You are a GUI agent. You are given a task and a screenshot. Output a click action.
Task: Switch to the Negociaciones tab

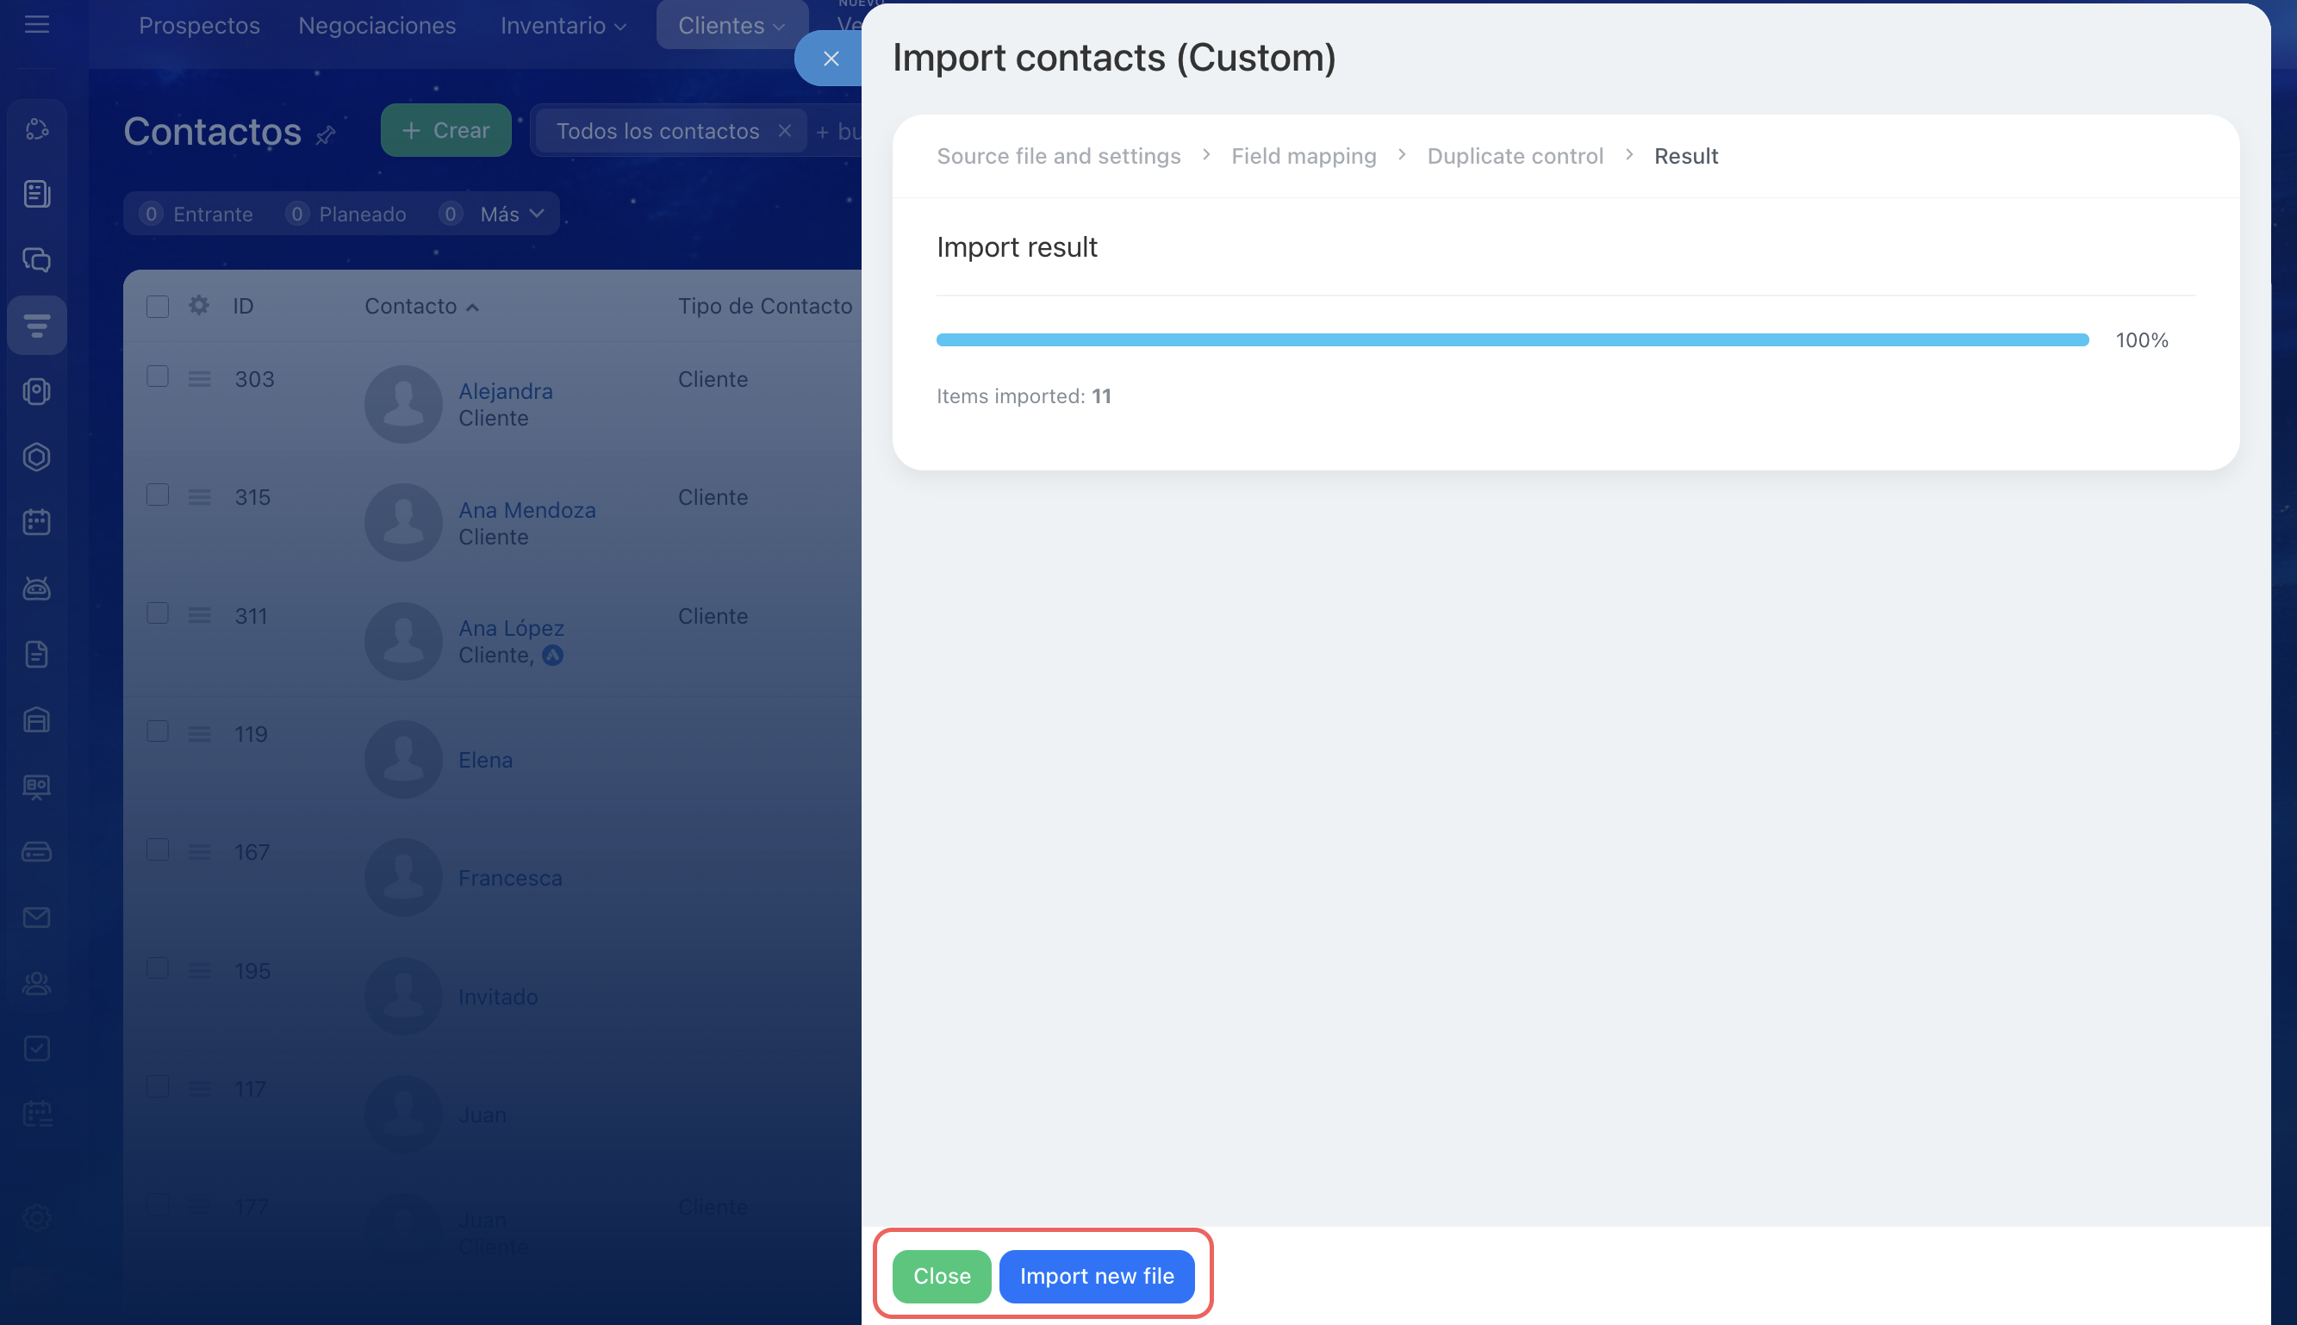pyautogui.click(x=377, y=26)
